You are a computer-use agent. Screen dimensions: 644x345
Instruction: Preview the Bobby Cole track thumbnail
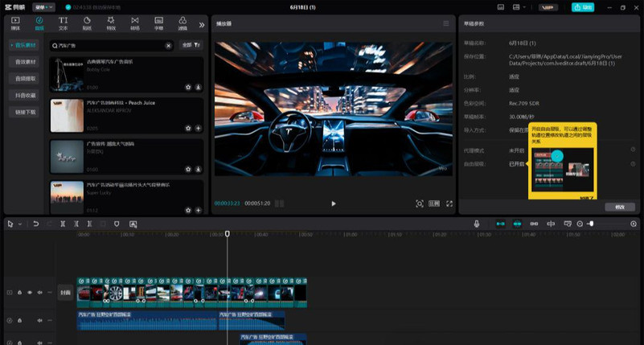coord(67,74)
